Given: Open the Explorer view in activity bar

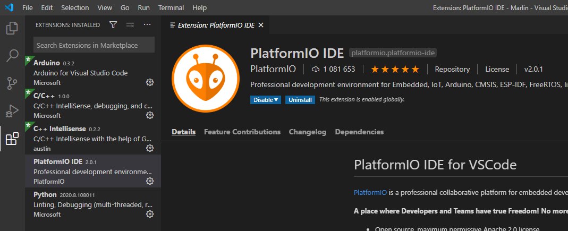Looking at the screenshot, I should click(x=12, y=28).
